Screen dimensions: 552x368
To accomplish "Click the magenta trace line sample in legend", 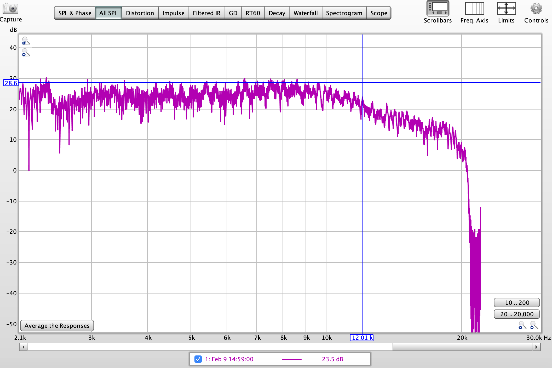I will click(x=292, y=359).
